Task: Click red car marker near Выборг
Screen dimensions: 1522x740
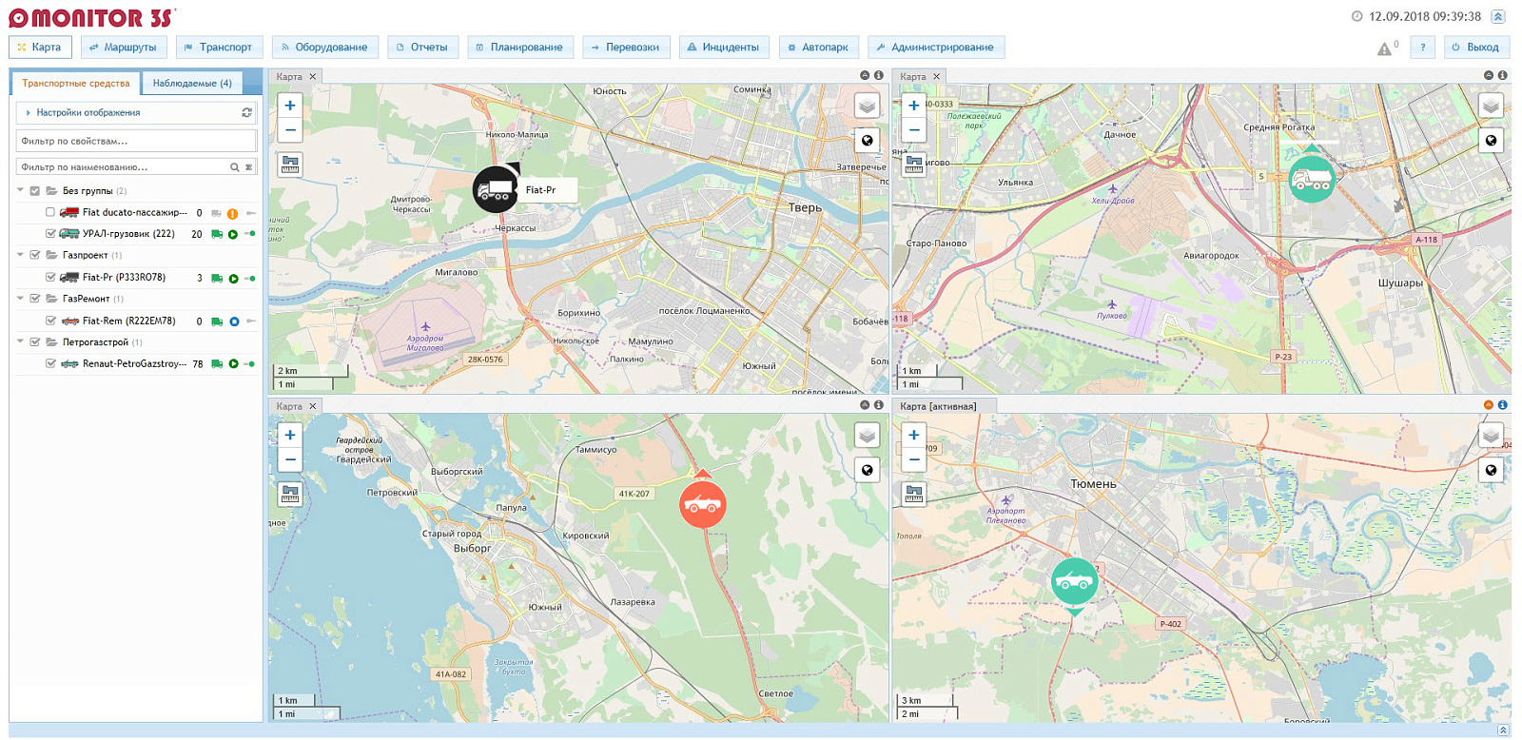Action: tap(703, 504)
